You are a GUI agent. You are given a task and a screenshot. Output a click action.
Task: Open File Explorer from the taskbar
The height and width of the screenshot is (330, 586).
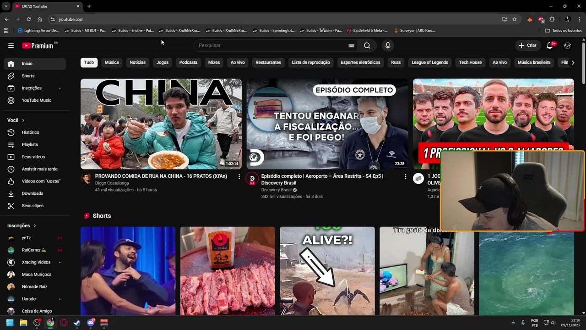coord(23,323)
